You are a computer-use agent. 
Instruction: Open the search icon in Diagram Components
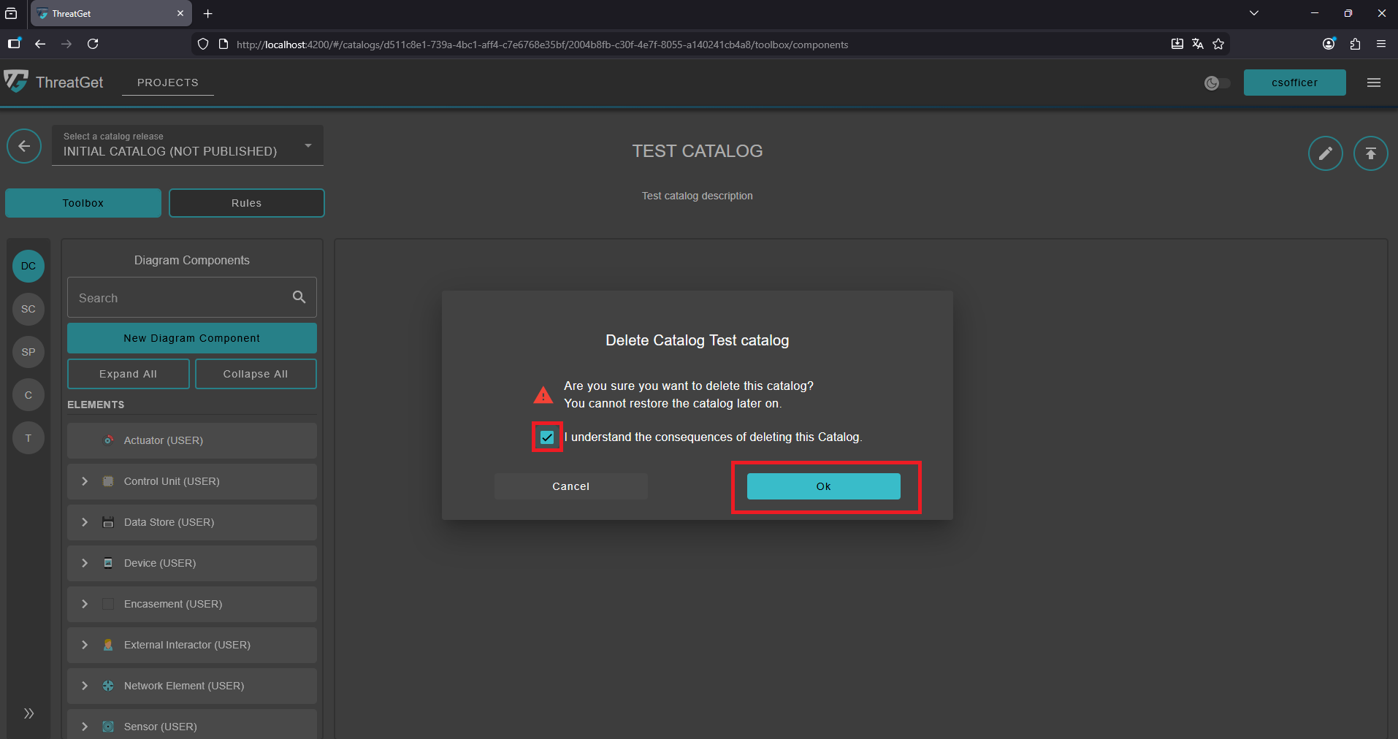[x=299, y=297]
